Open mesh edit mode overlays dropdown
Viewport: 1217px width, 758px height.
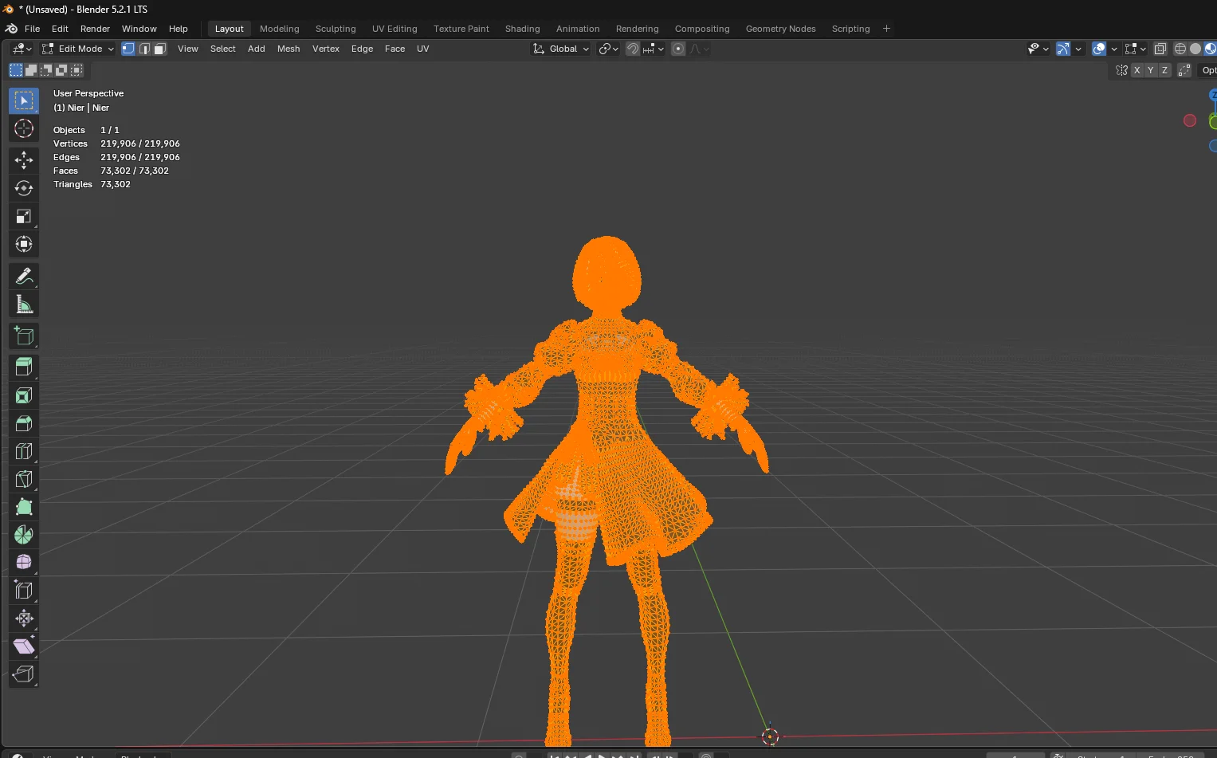point(1135,49)
